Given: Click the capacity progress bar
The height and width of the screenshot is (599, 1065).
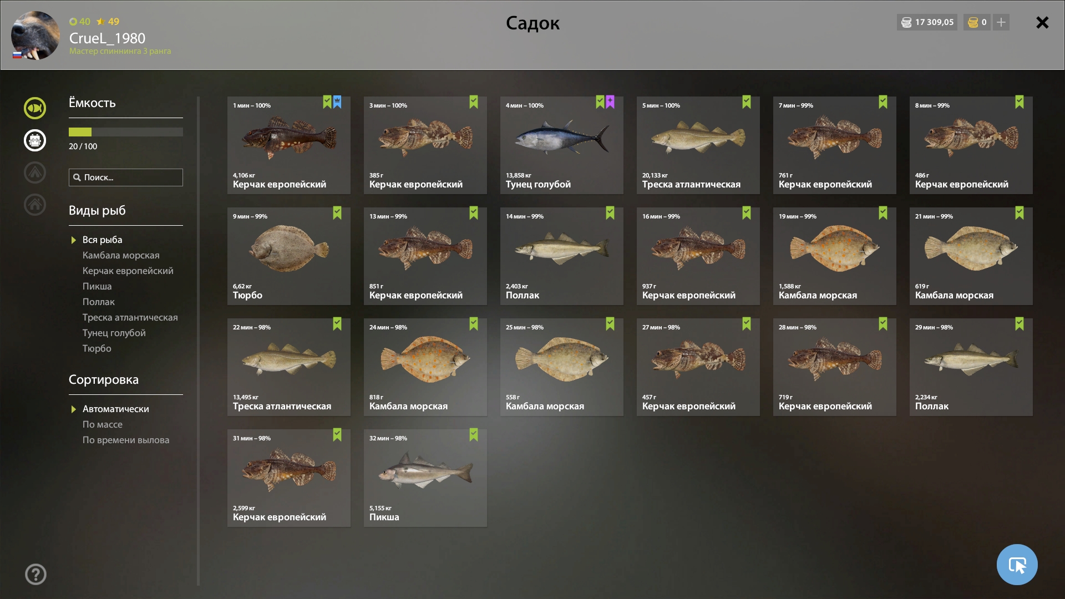Looking at the screenshot, I should point(125,132).
